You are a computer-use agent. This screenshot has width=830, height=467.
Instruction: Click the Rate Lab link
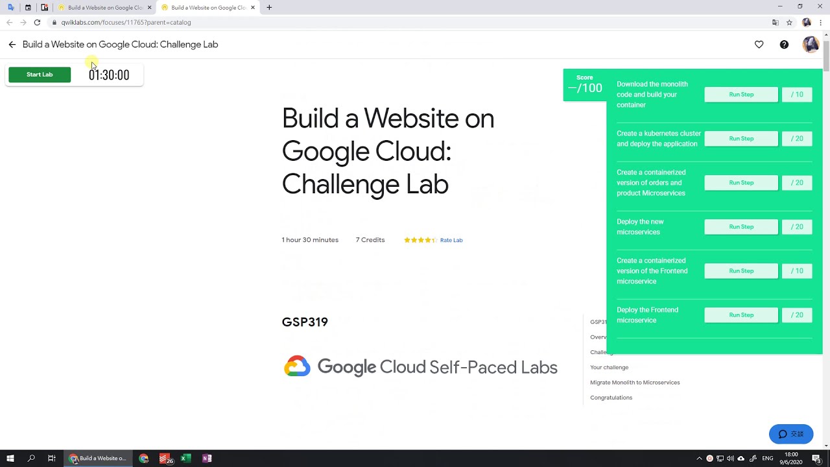click(x=451, y=240)
